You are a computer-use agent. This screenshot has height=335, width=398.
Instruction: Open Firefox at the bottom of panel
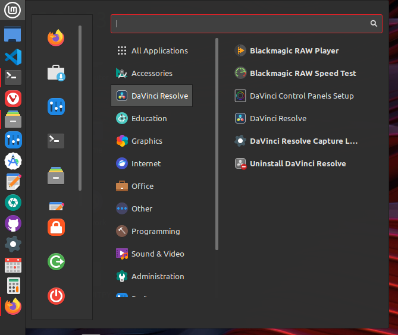coord(13,306)
